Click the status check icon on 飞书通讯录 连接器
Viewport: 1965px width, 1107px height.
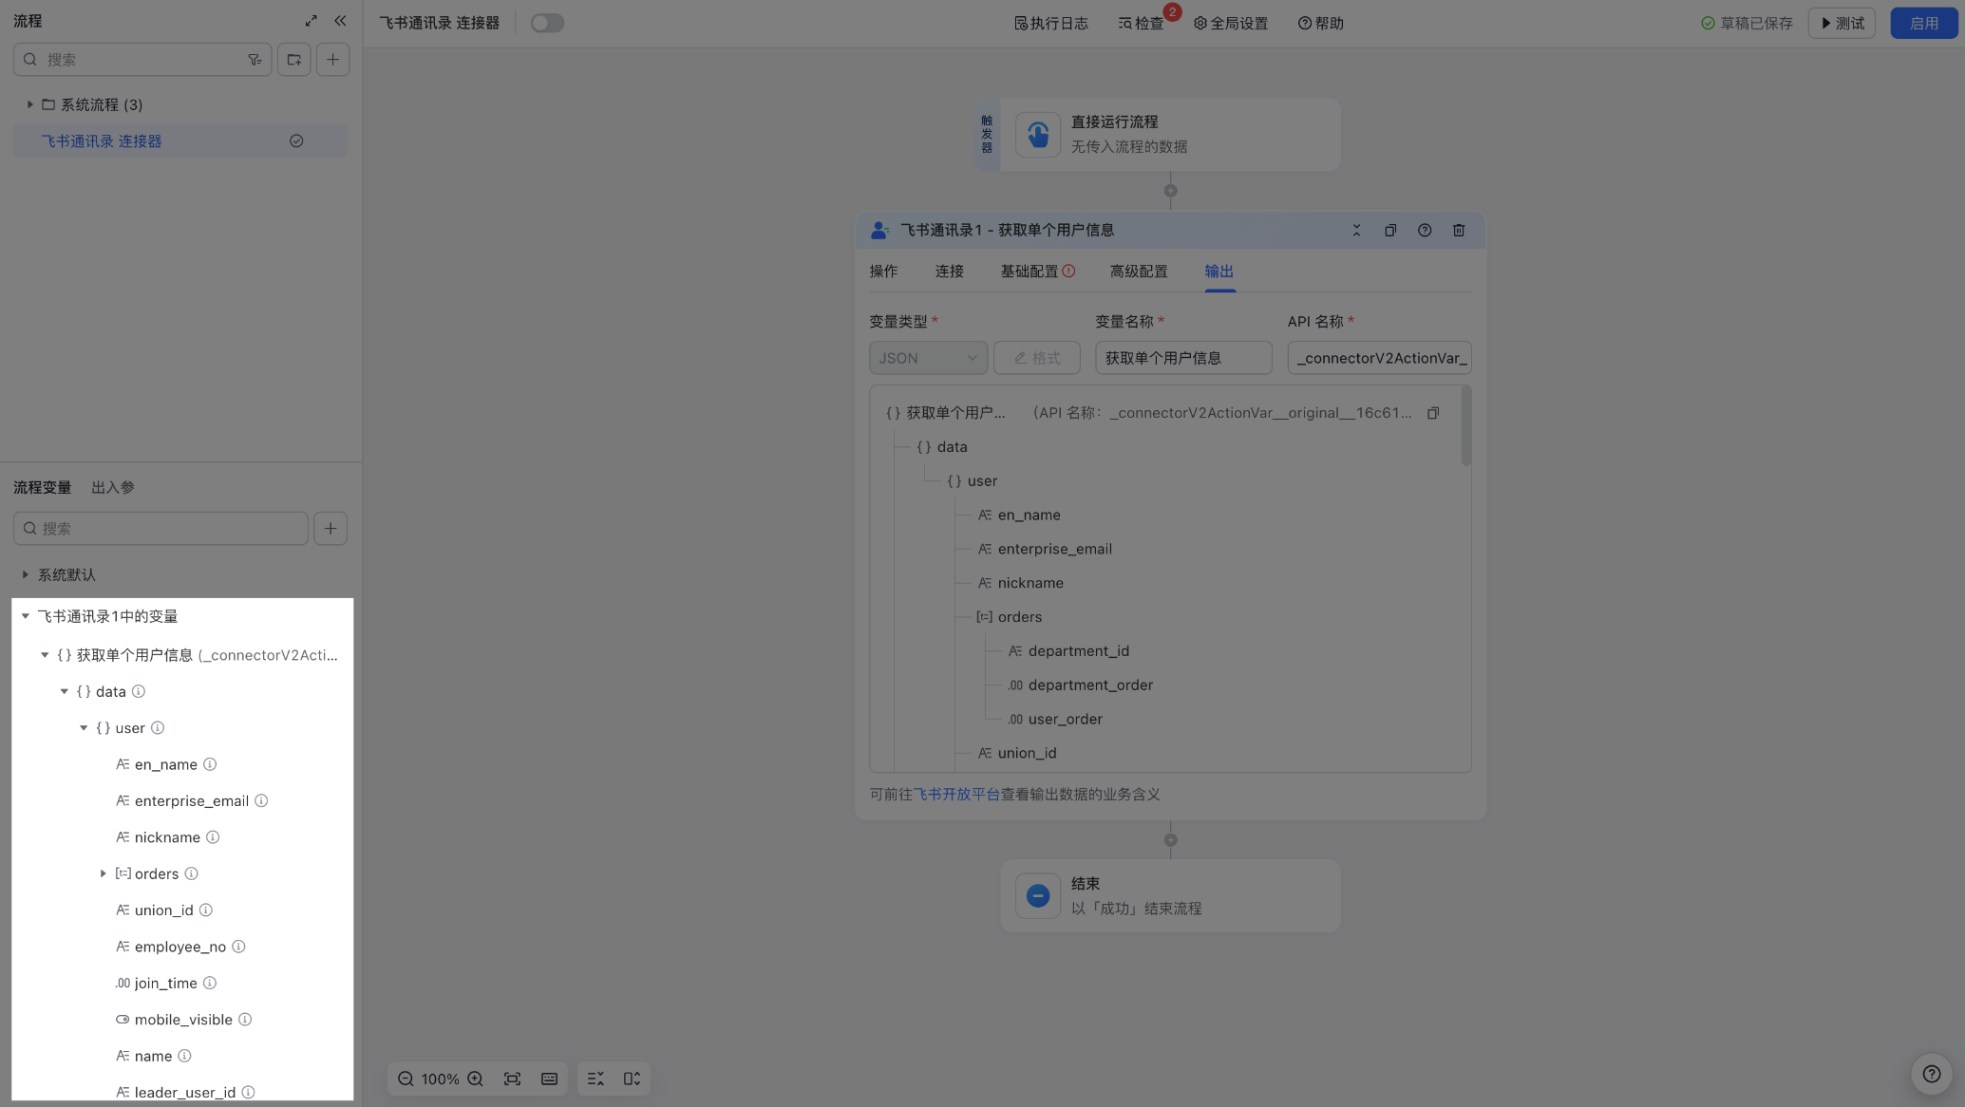tap(296, 141)
